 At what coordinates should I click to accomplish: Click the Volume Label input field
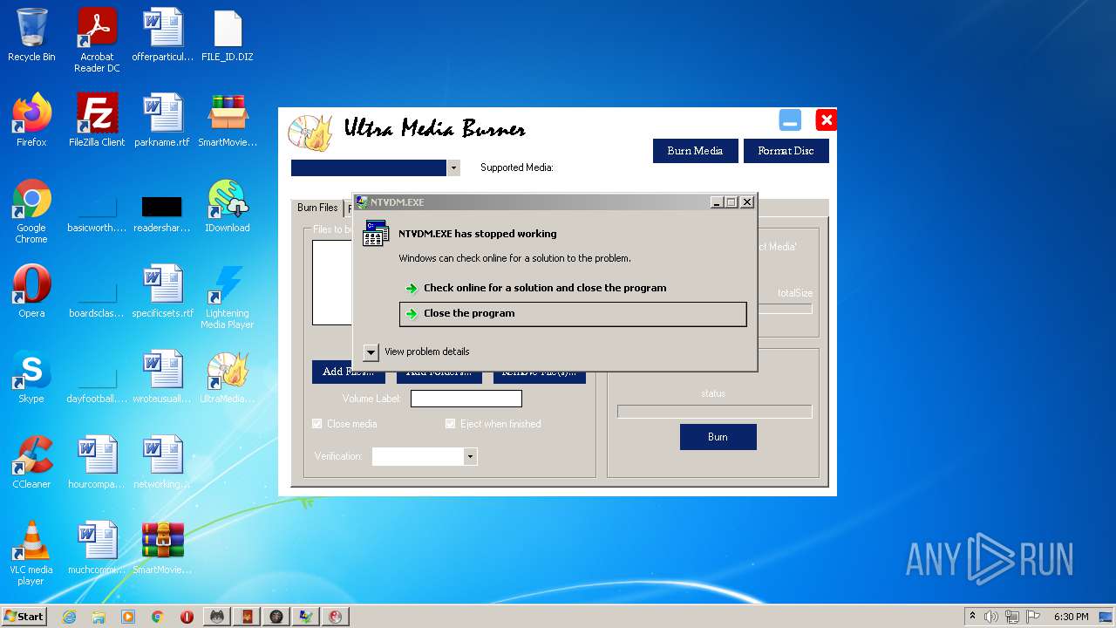pos(466,399)
